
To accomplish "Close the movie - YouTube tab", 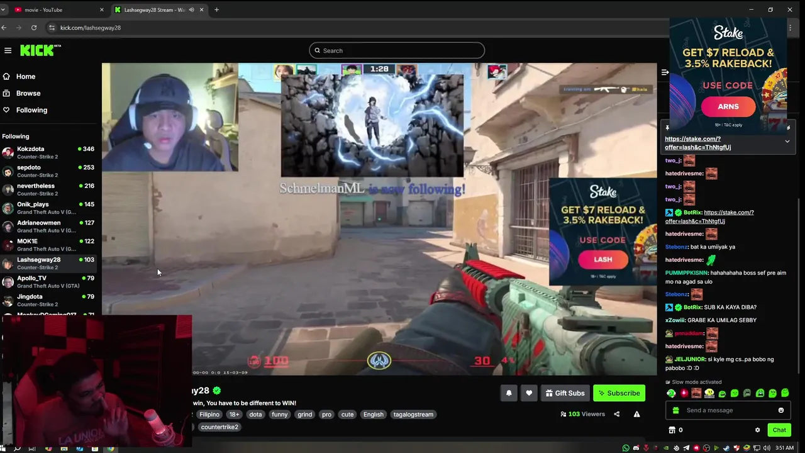I will coord(102,9).
